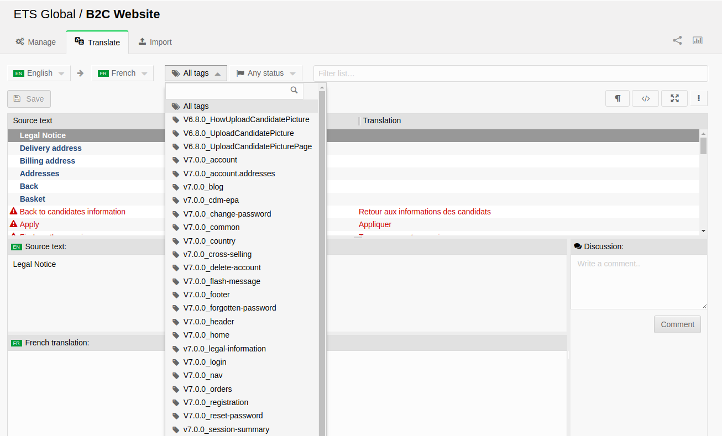Click the Write a comment text area
Image resolution: width=722 pixels, height=436 pixels.
639,281
